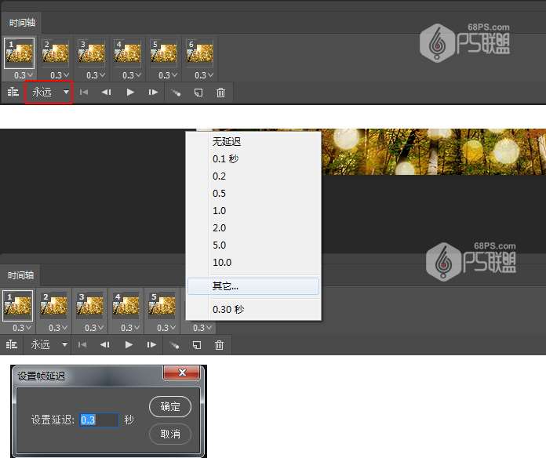
Task: Click the 设置延迟 input field
Action: pos(100,420)
